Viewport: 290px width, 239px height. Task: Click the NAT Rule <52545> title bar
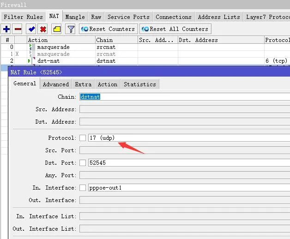(x=149, y=72)
